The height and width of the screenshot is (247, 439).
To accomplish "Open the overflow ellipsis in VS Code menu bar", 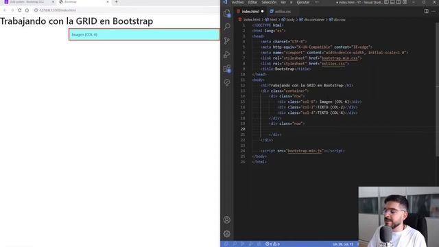I will click(x=317, y=2).
